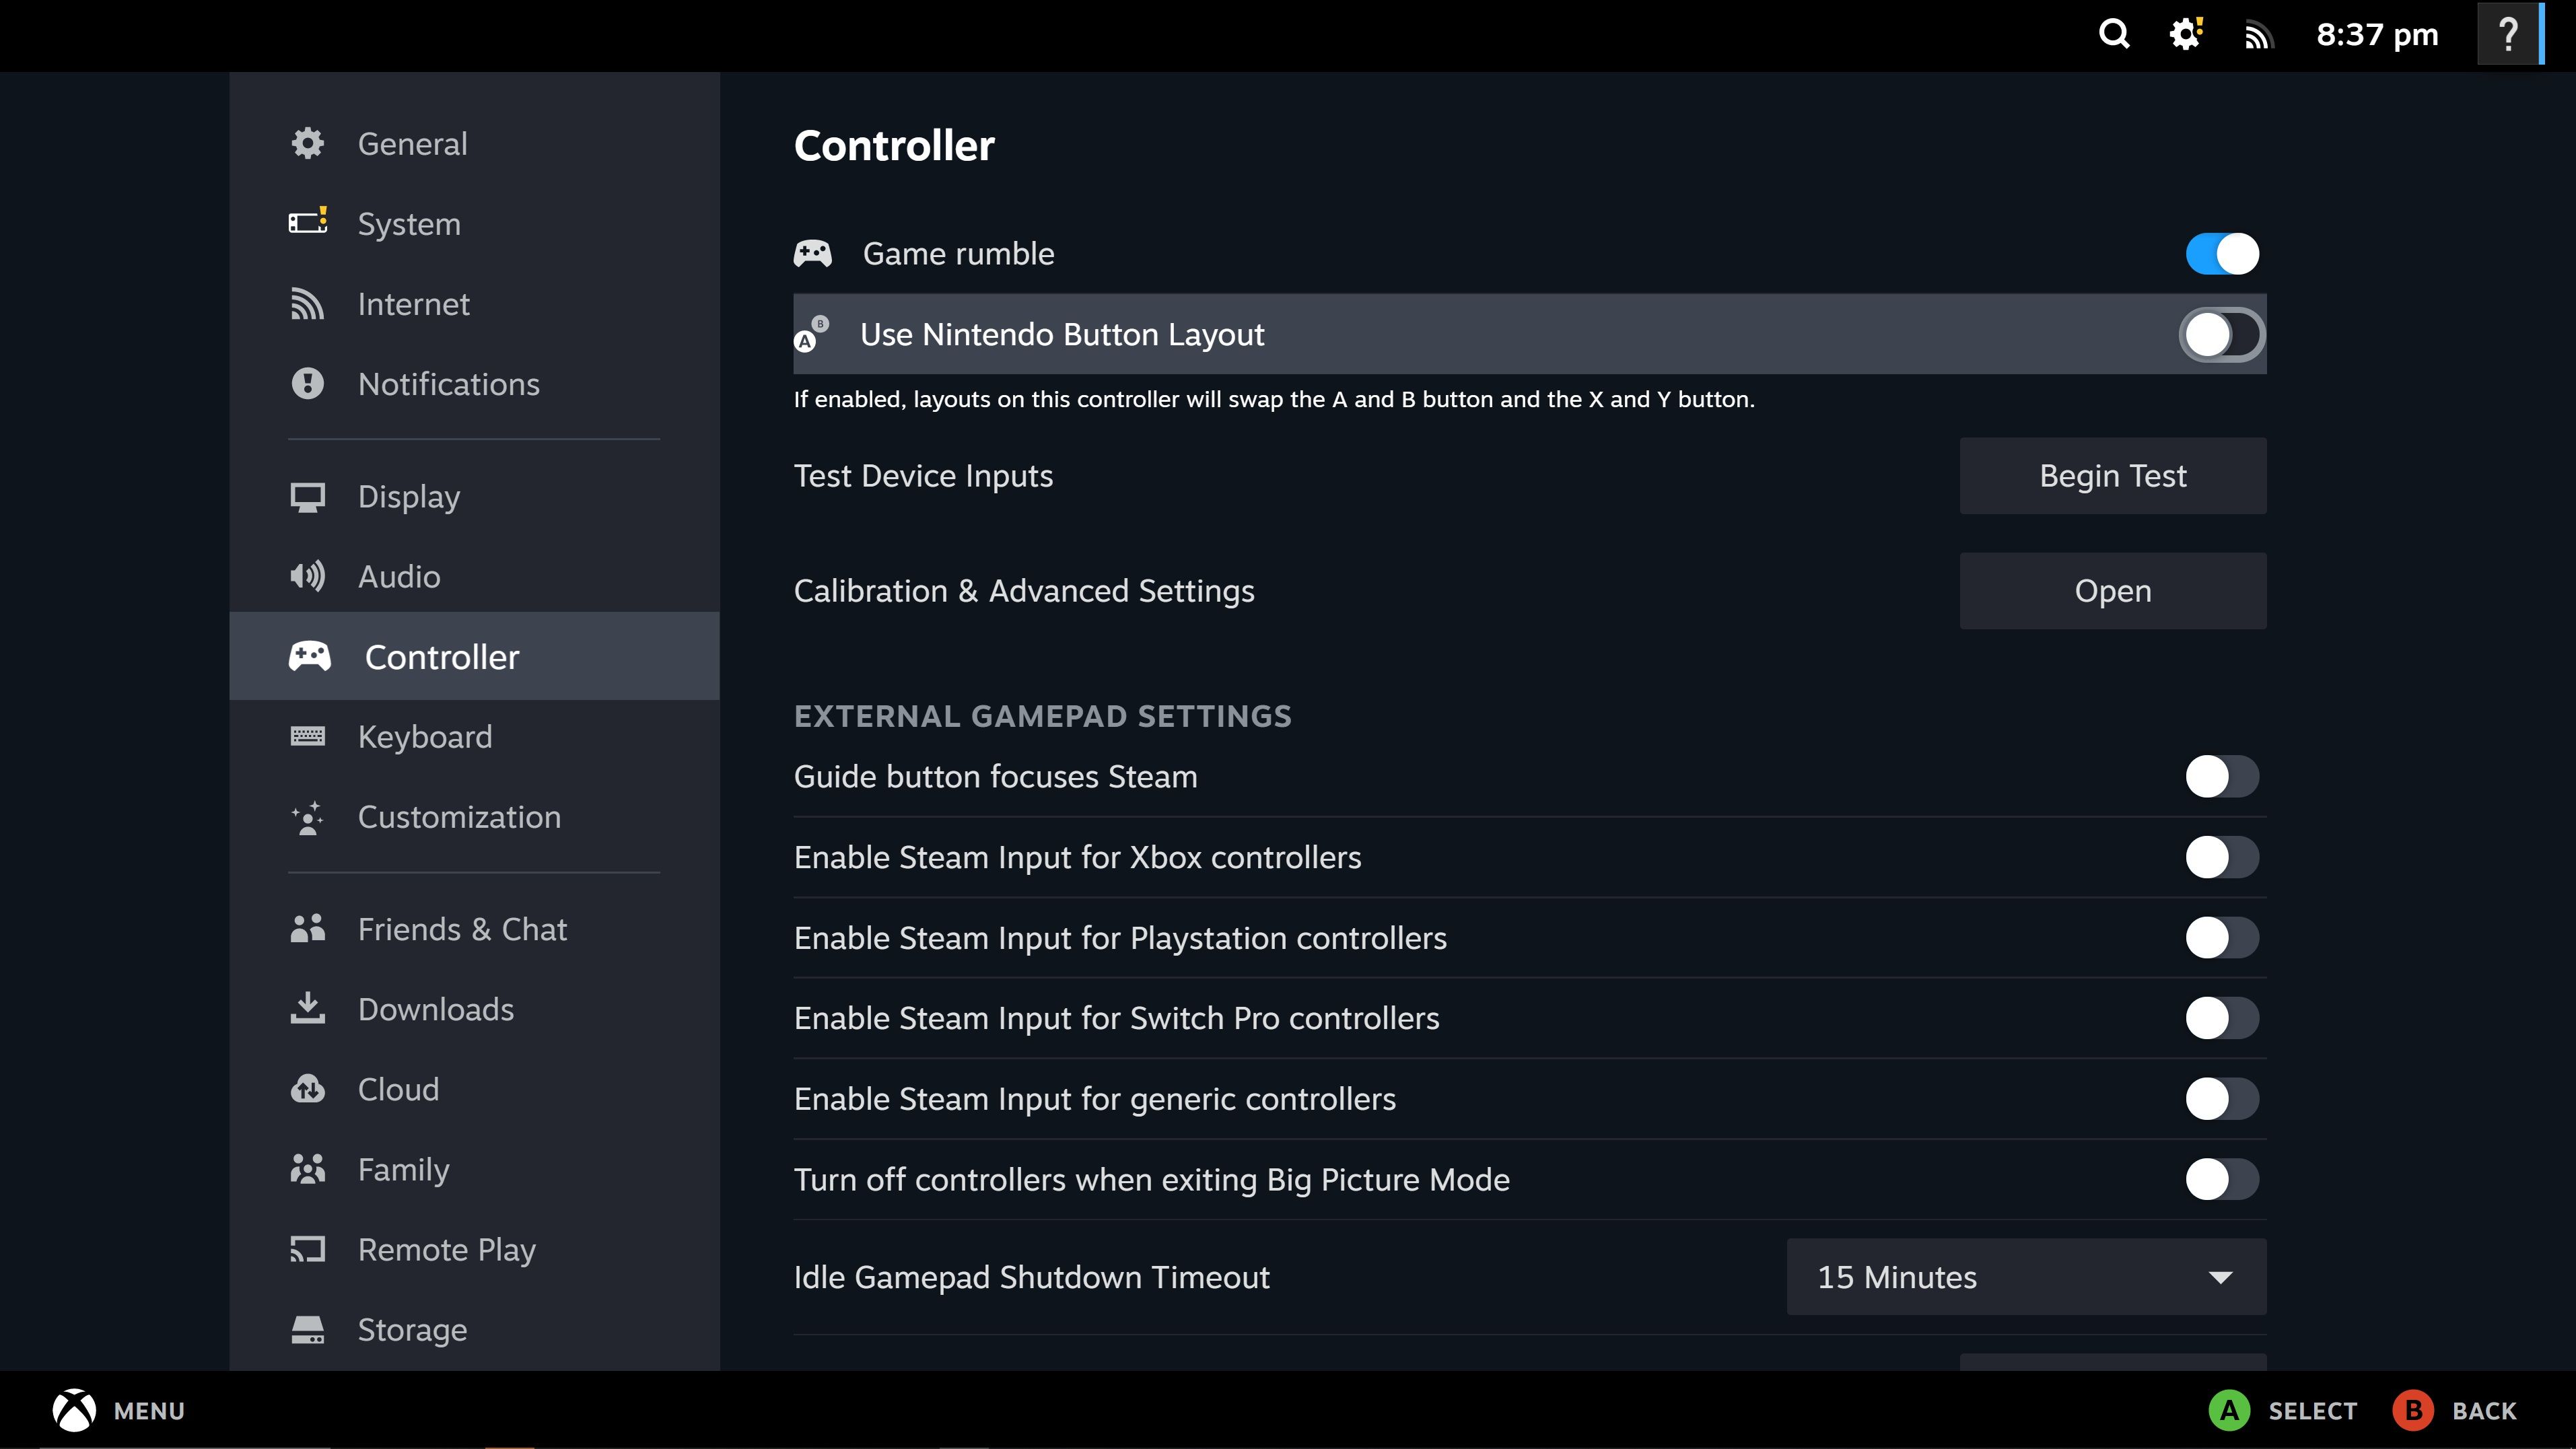The width and height of the screenshot is (2576, 1449).
Task: Enable Steam Input for Playstation controllers
Action: [x=2221, y=938]
